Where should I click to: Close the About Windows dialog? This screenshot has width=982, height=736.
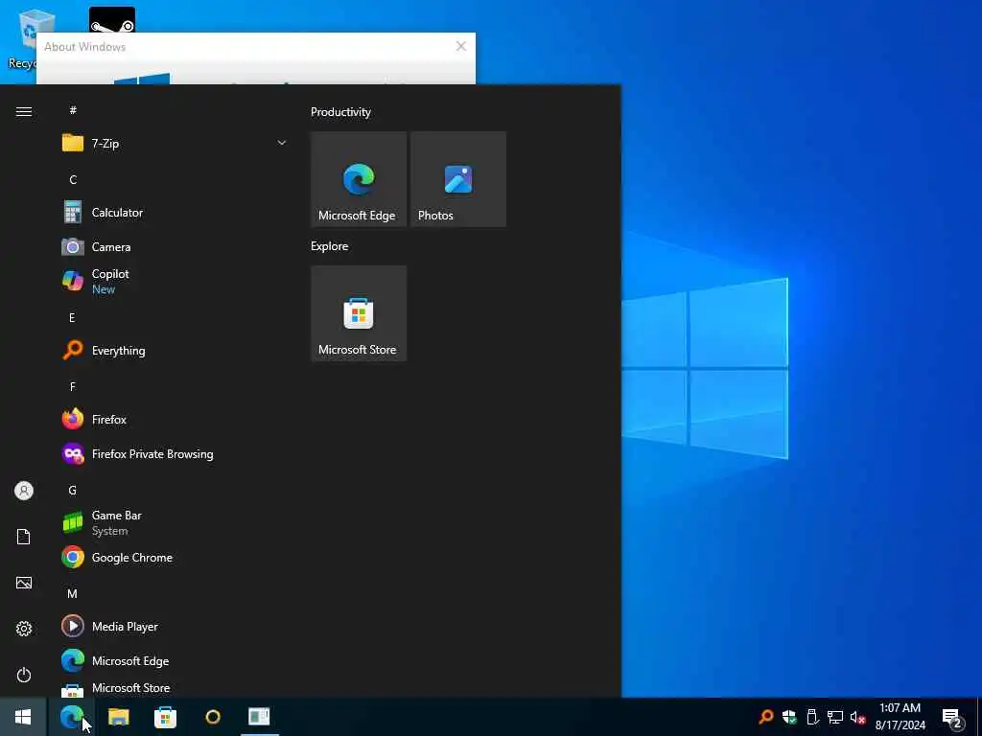(461, 46)
